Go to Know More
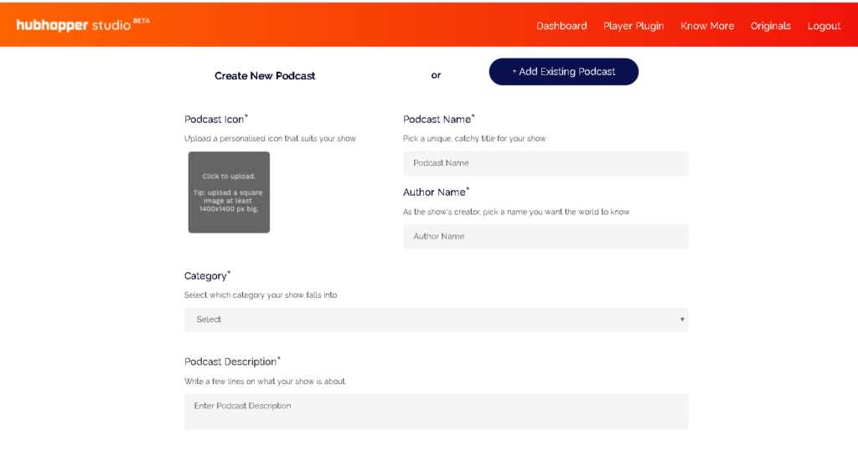Viewport: 858px width, 451px height. pyautogui.click(x=707, y=26)
